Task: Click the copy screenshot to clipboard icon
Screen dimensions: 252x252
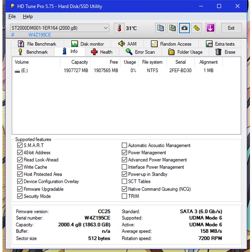Action: coord(172,28)
